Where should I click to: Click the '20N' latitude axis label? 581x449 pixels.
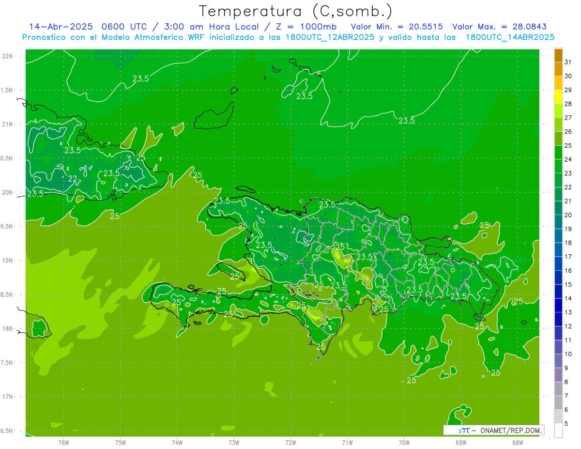coord(8,192)
